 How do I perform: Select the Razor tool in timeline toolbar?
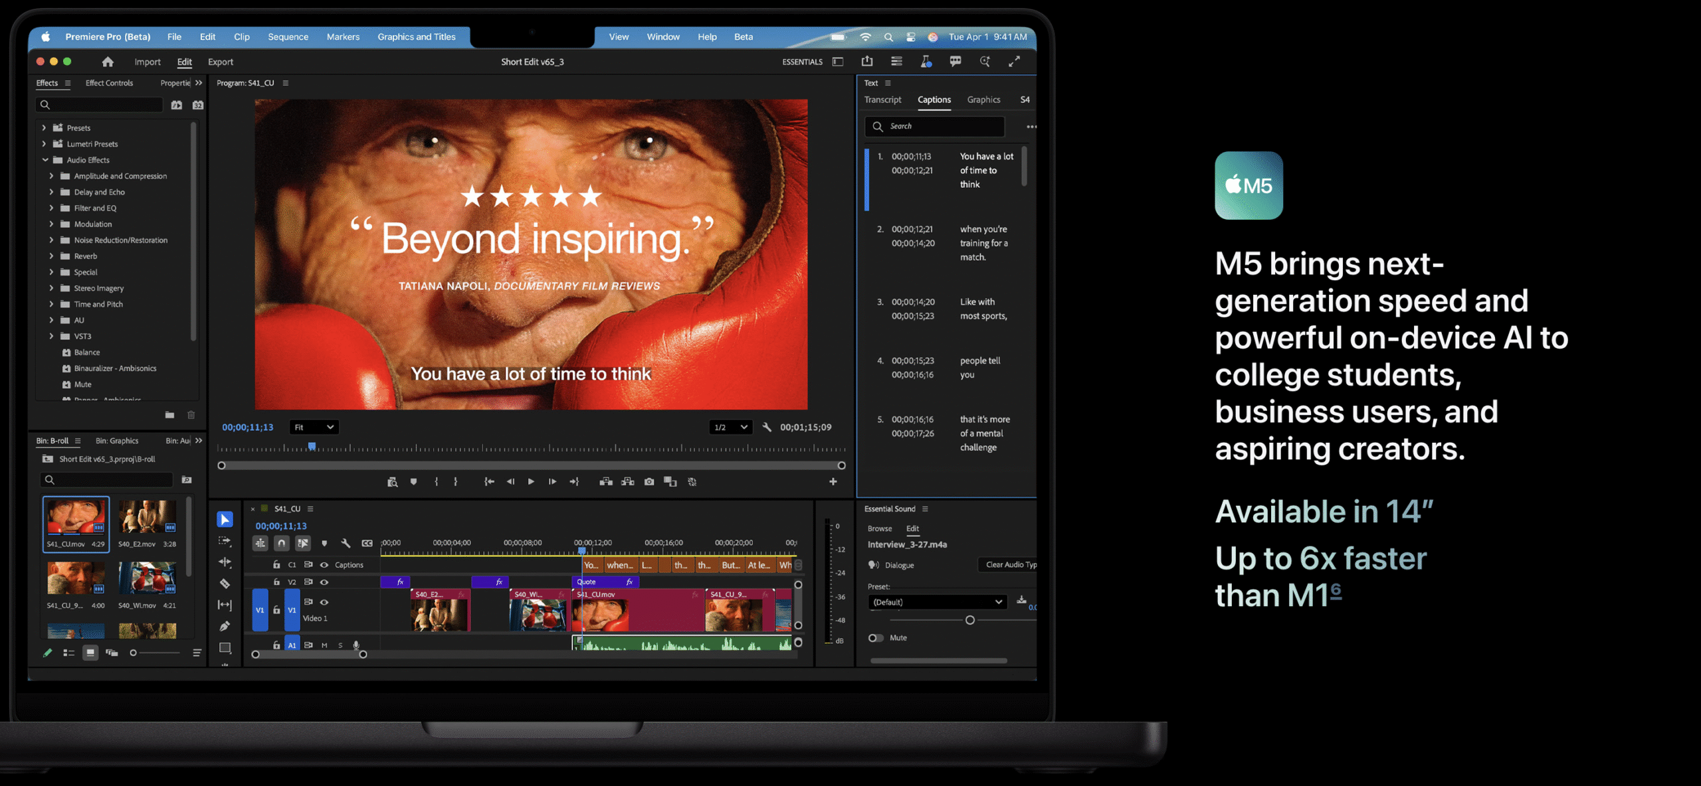coord(225,584)
